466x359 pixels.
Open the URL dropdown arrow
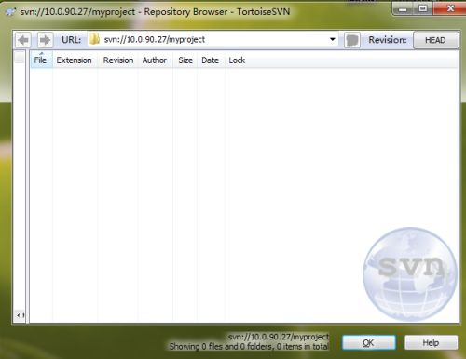332,40
